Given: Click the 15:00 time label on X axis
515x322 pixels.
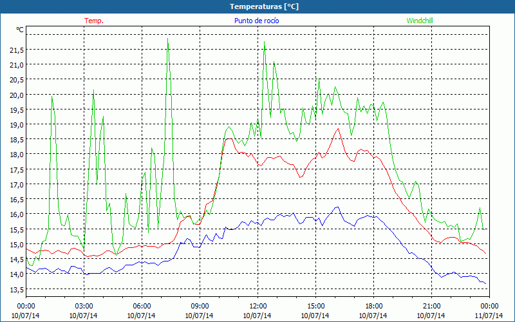Looking at the screenshot, I should coord(315,306).
